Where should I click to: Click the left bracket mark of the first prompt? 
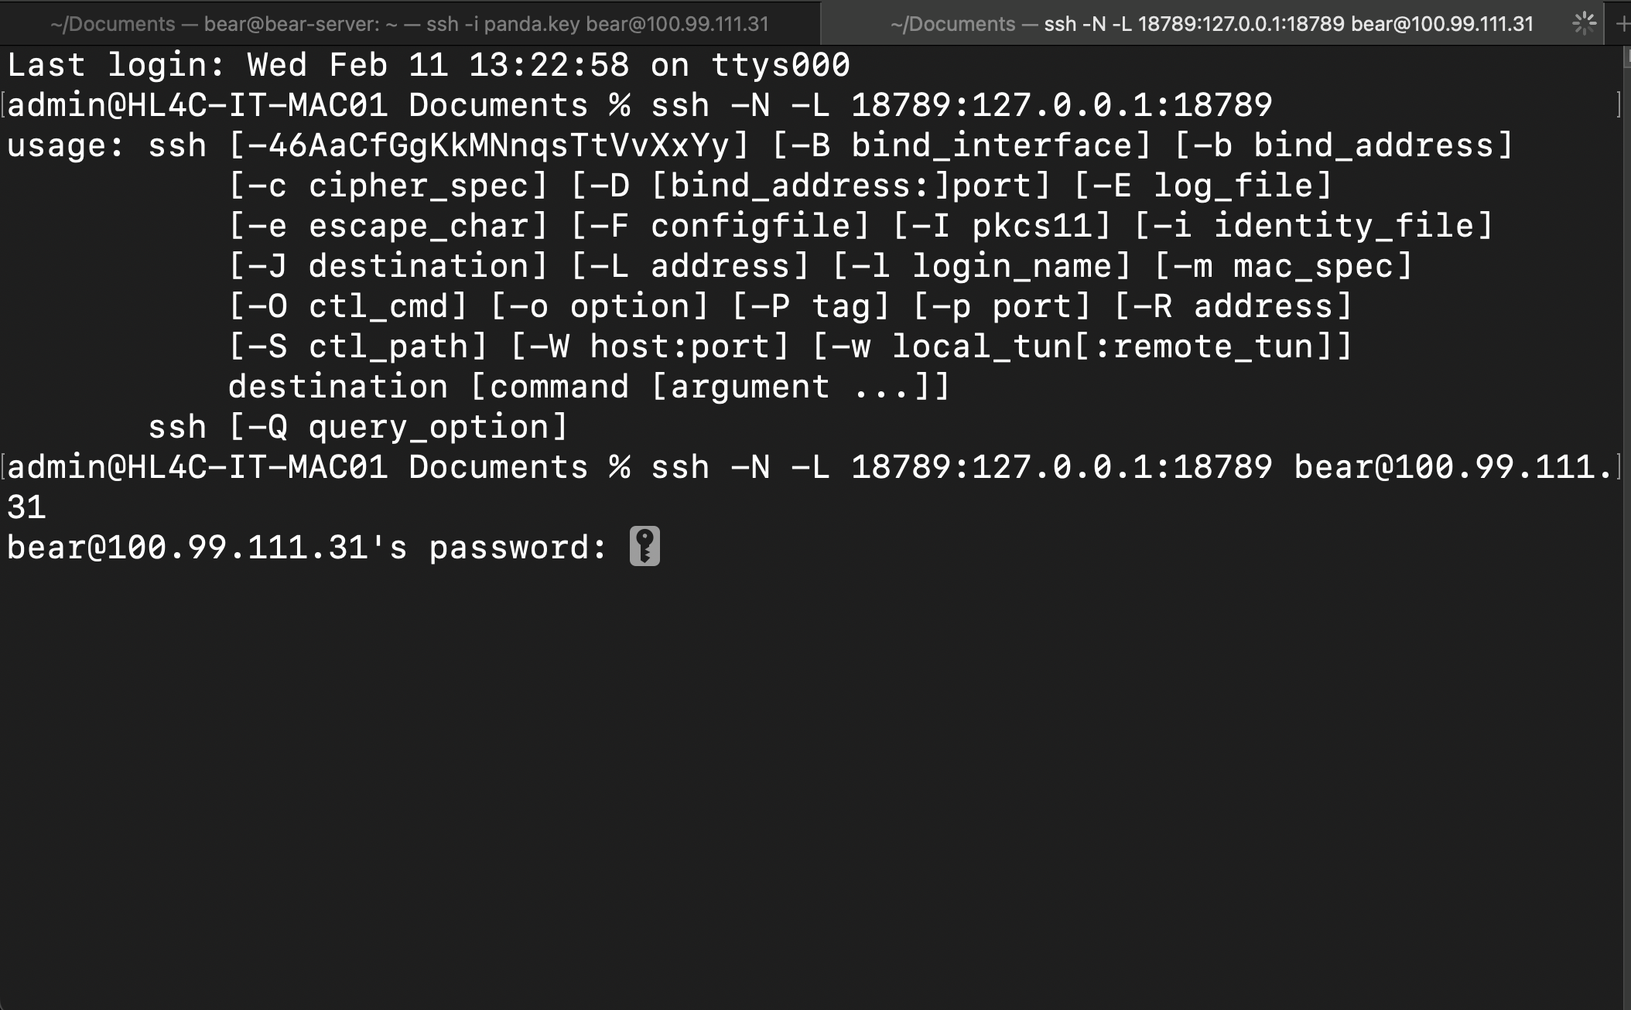[x=3, y=105]
